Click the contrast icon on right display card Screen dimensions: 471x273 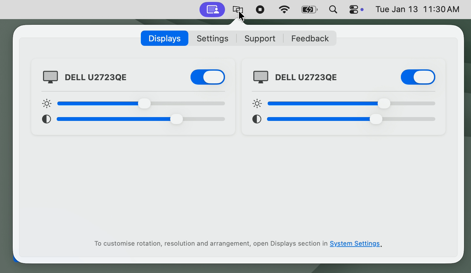pyautogui.click(x=257, y=119)
